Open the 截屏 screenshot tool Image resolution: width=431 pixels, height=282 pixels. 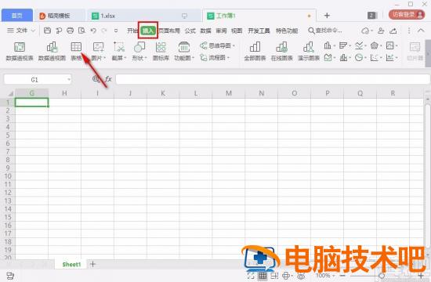[119, 51]
